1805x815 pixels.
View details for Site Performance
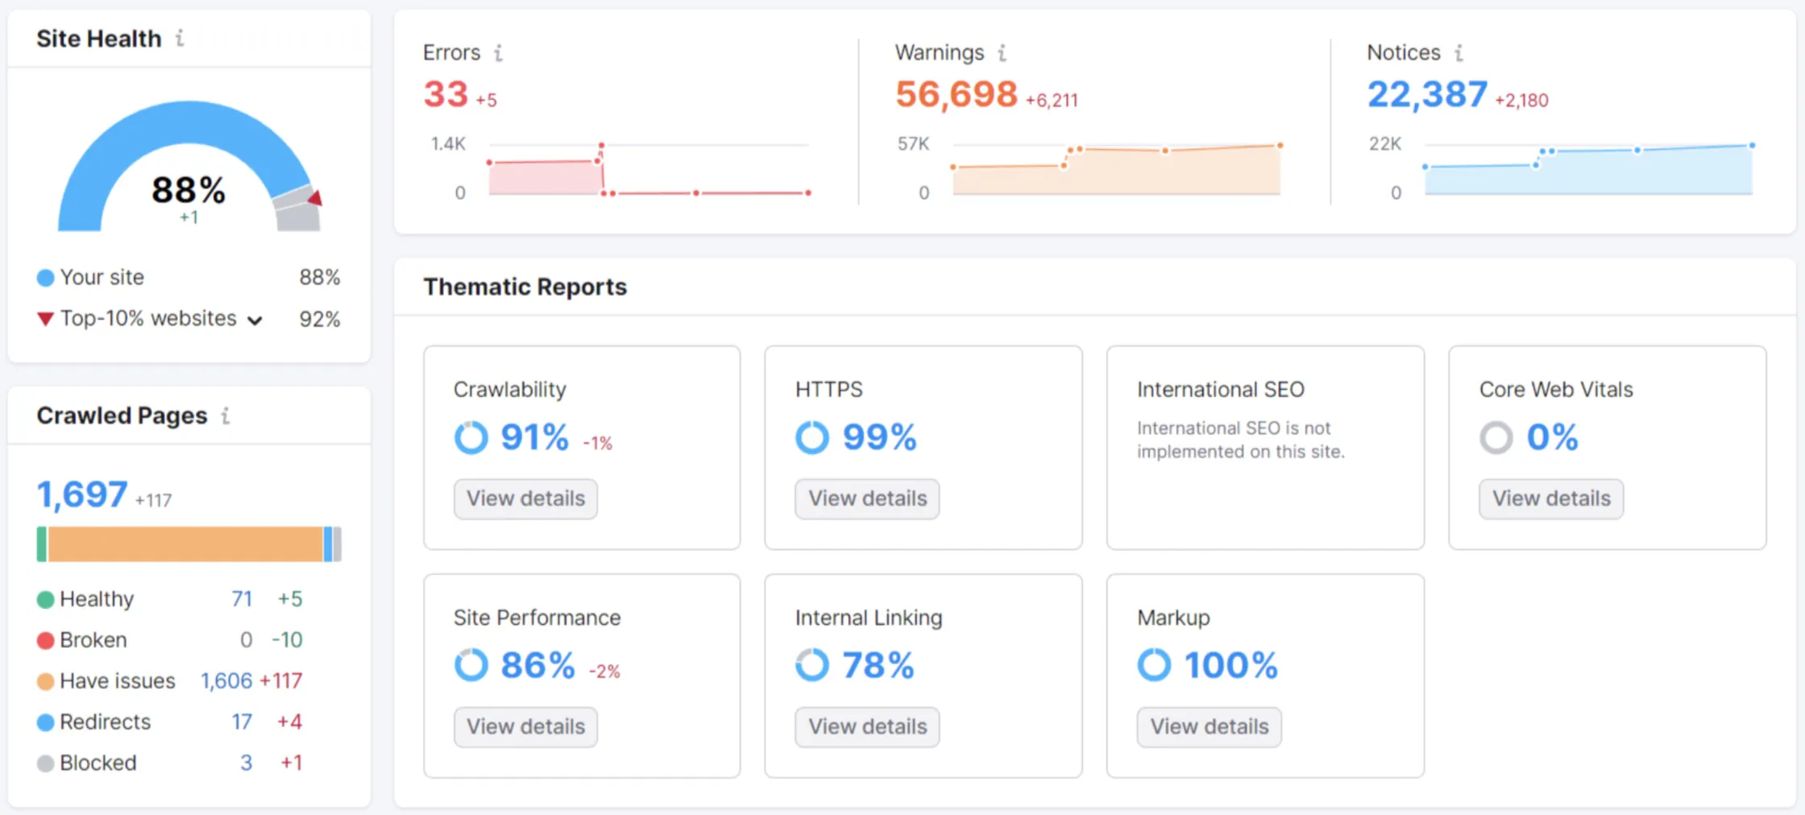click(x=525, y=726)
